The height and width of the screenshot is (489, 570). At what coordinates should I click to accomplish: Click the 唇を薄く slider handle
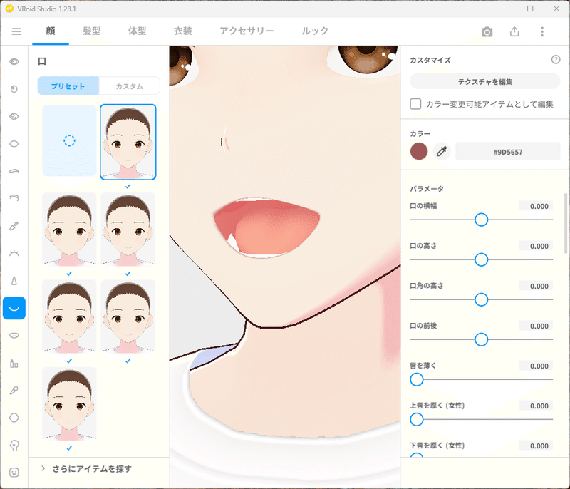pyautogui.click(x=417, y=379)
